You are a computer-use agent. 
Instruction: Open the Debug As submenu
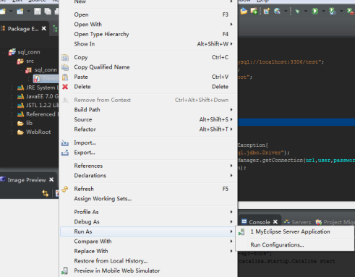click(148, 222)
